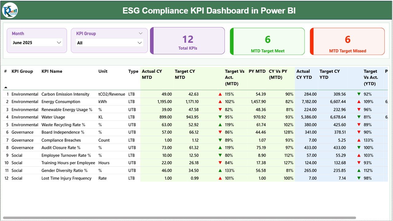Open the KPI Group dropdown showing All
The width and height of the screenshot is (393, 221).
pyautogui.click(x=139, y=42)
